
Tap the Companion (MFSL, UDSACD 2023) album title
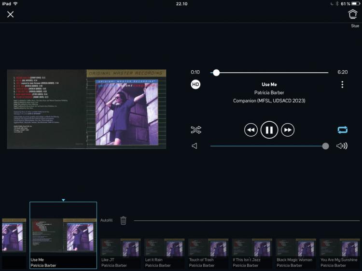click(x=269, y=101)
